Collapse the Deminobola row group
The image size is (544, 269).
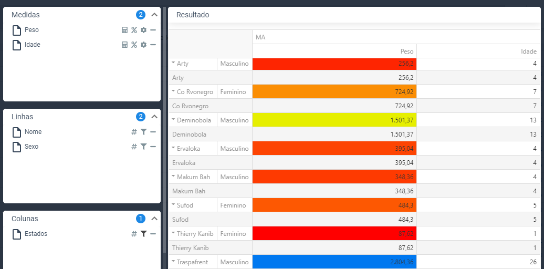point(173,119)
